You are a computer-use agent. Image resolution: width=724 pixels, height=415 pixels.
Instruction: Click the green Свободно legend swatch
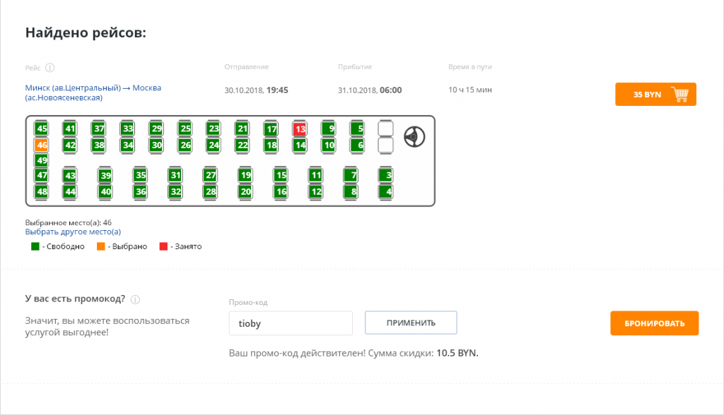point(35,246)
